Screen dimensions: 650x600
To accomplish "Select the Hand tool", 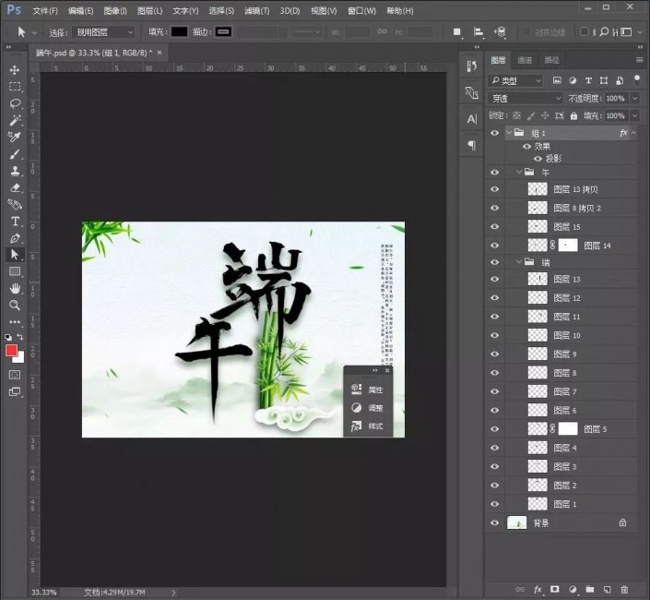I will point(15,288).
